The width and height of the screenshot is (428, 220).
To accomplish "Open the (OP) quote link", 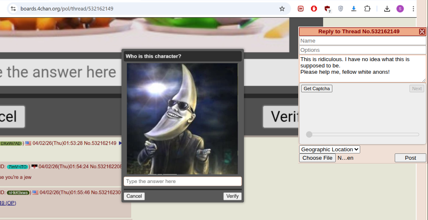I will (8, 203).
